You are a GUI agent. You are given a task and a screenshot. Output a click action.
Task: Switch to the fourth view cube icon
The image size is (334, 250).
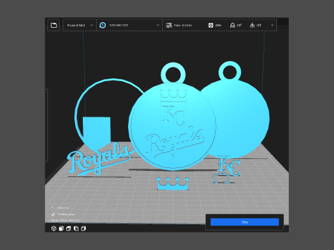[76, 228]
